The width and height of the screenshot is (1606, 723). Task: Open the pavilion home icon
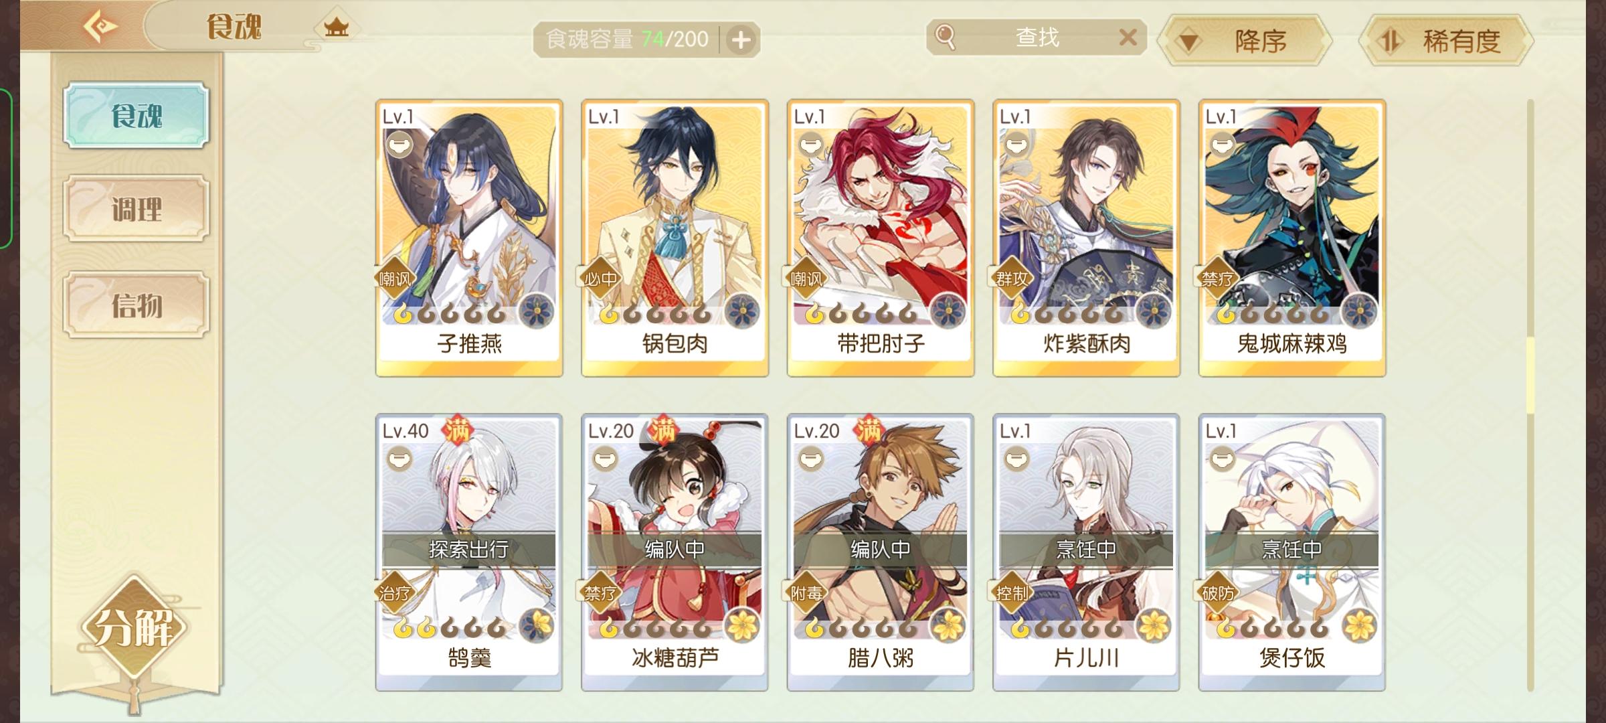336,28
